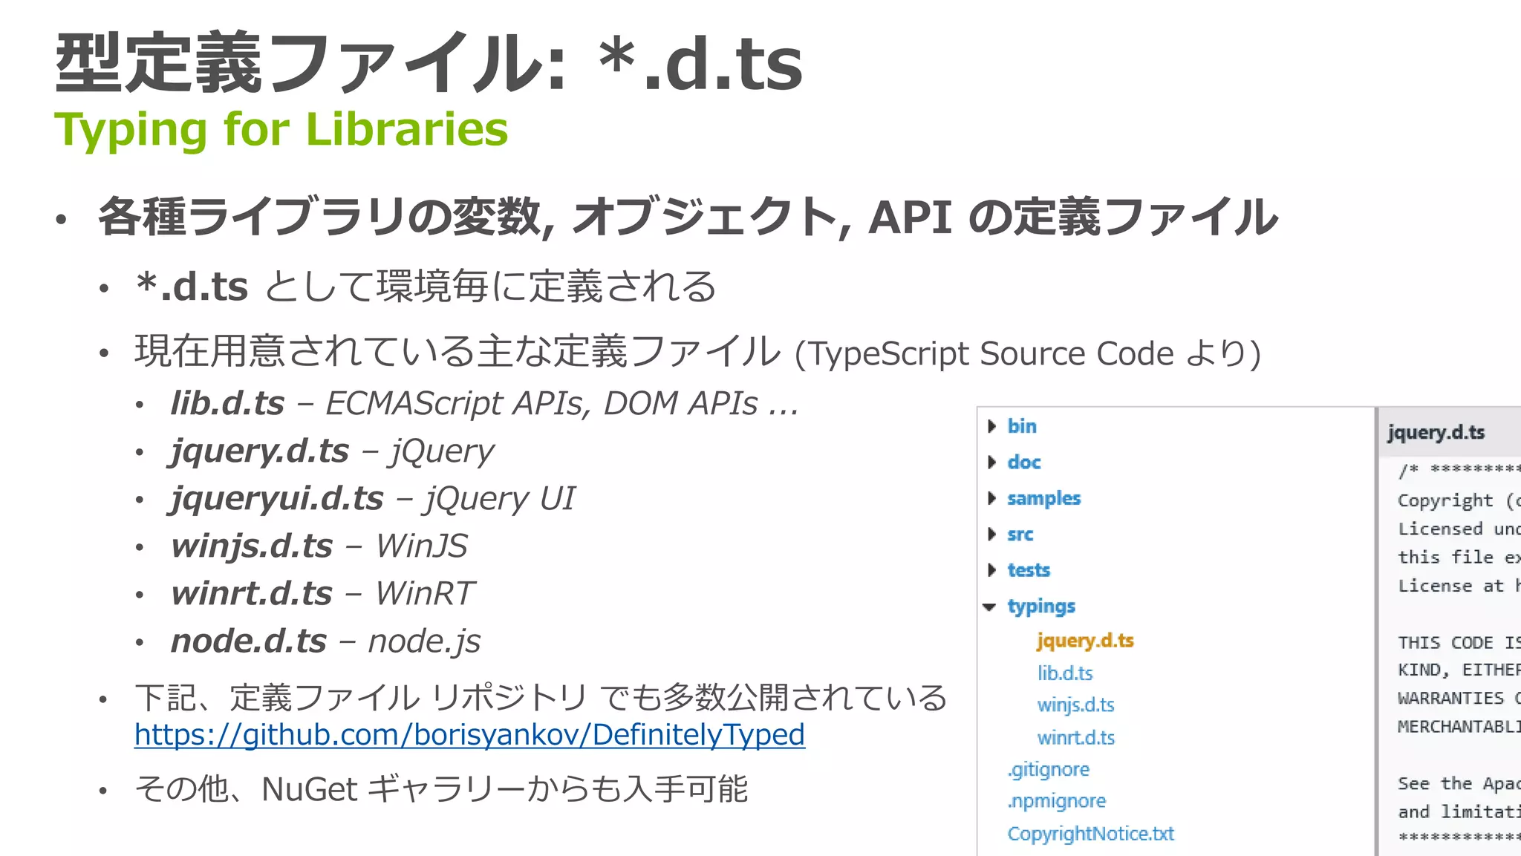This screenshot has width=1521, height=856.
Task: Select the typings folder label
Action: coord(1041,607)
